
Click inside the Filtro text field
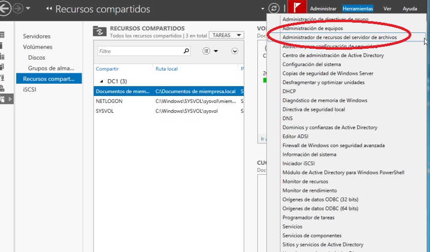pos(138,51)
